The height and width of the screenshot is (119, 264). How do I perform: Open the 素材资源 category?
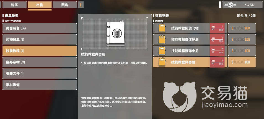click(40, 85)
